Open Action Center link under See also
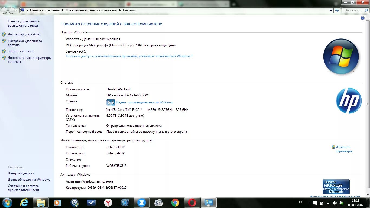Viewport: 370px width, 208px height. point(21,173)
